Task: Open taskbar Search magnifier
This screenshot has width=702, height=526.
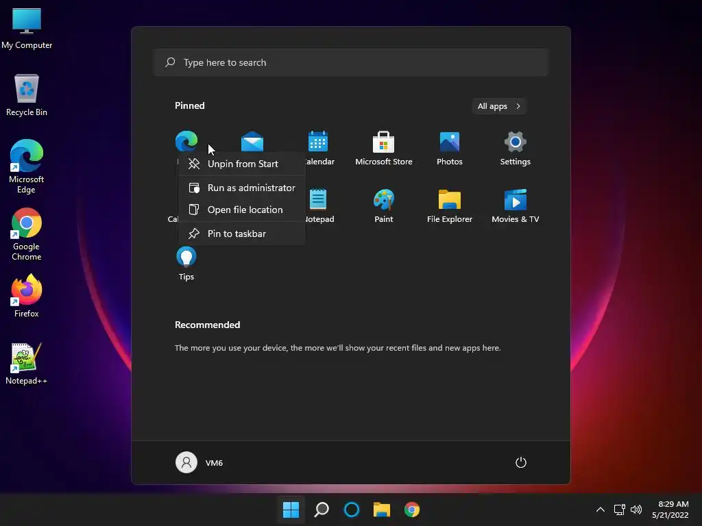Action: tap(322, 510)
